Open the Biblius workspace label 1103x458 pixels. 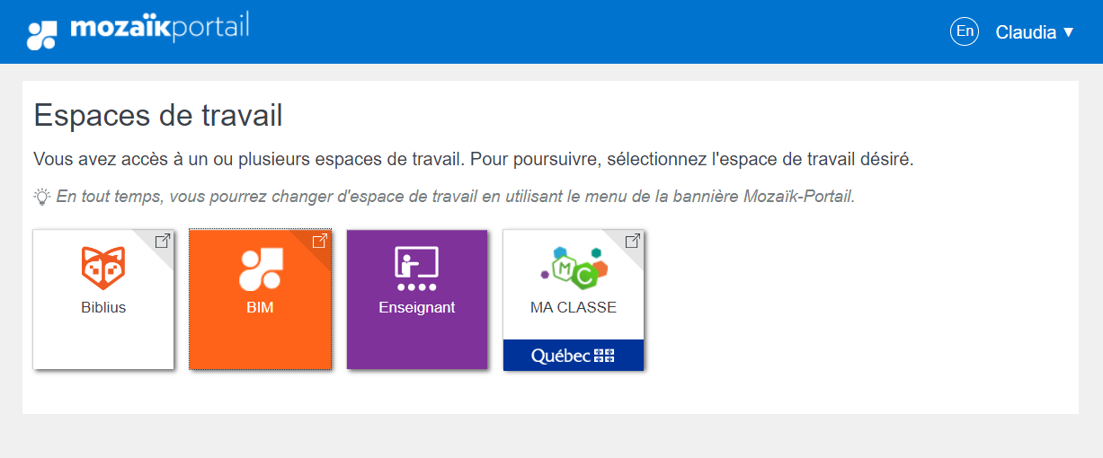103,307
